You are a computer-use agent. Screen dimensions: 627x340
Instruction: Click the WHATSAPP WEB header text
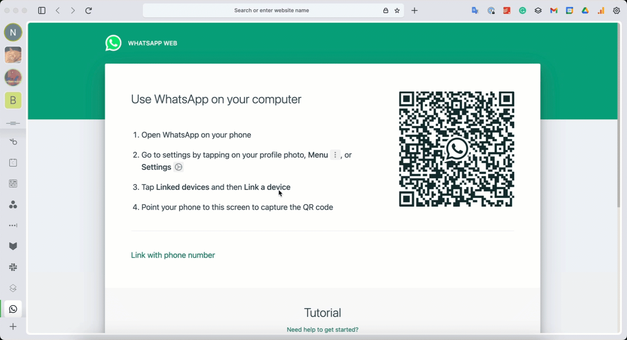(x=152, y=43)
